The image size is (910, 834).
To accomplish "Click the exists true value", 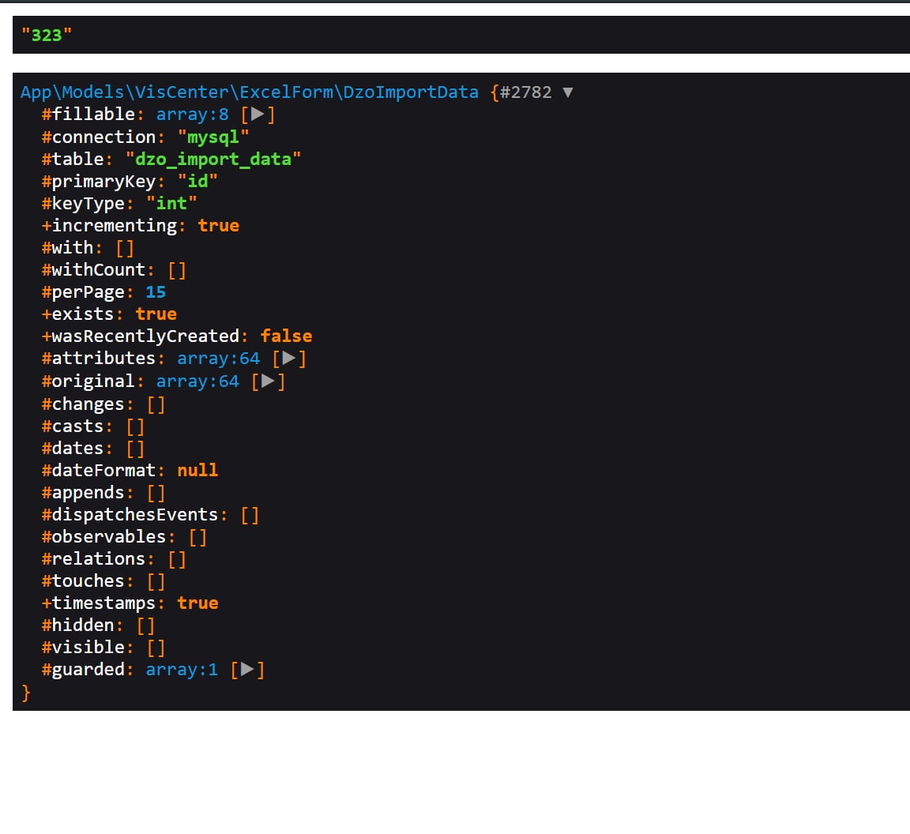I will tap(156, 314).
